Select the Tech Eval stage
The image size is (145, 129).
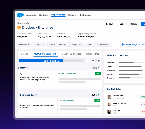(50, 45)
